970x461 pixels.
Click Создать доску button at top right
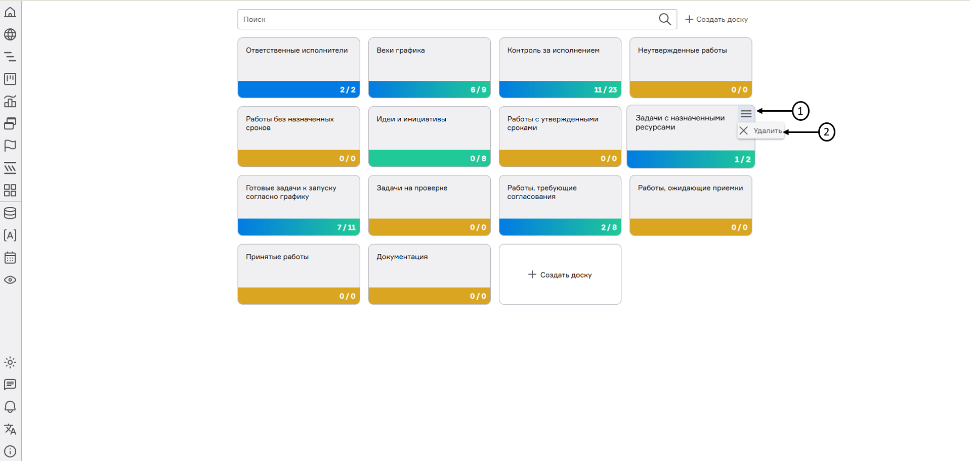[x=716, y=19]
